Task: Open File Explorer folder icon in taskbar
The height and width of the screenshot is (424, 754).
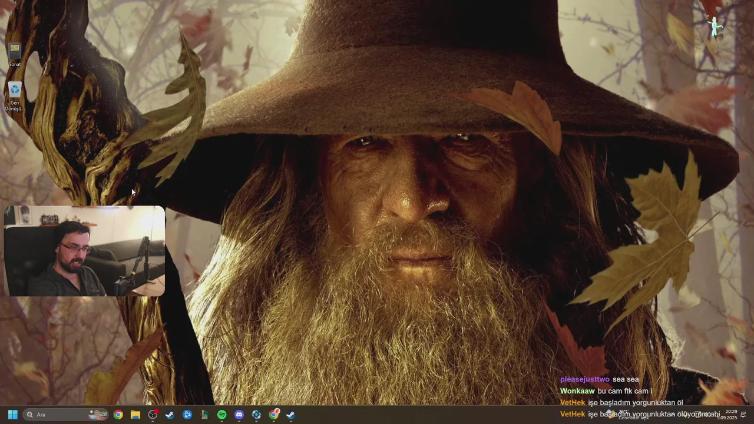Action: click(135, 415)
